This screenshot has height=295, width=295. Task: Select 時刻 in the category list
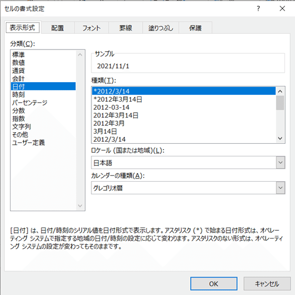click(x=43, y=94)
